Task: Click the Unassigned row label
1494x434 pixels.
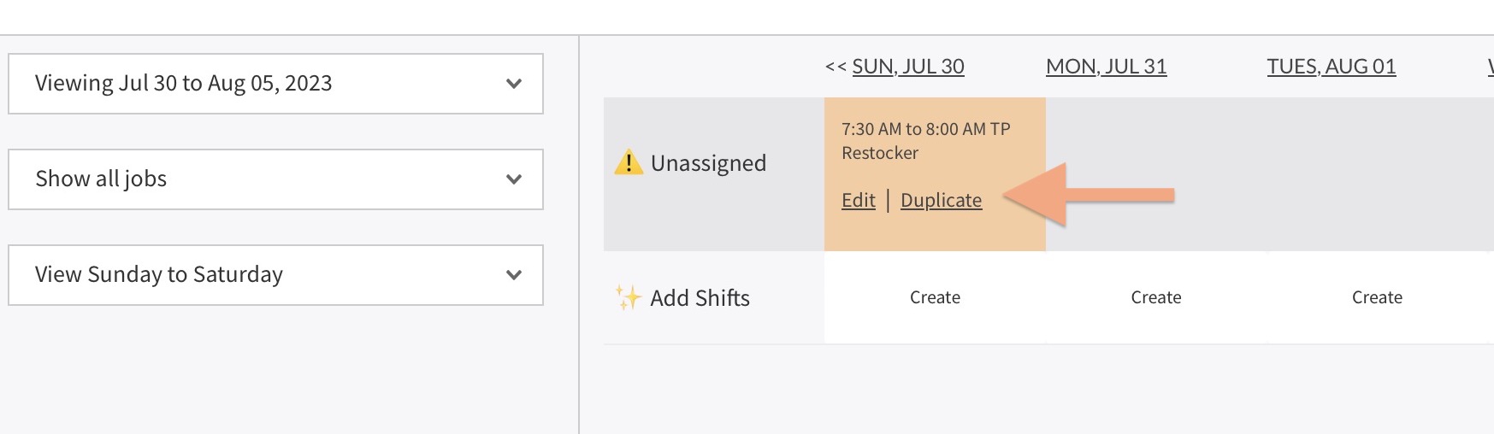Action: click(708, 163)
